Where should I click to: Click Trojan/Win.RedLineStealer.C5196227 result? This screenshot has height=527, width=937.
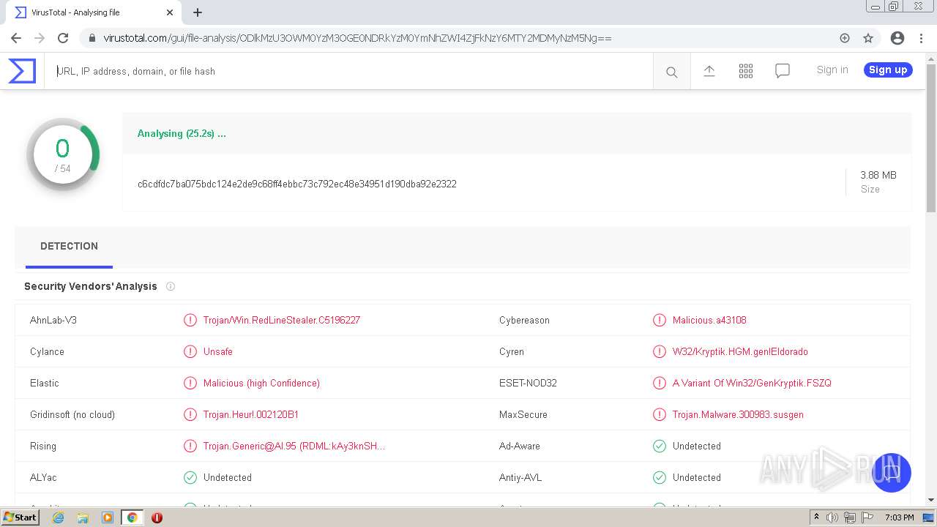pyautogui.click(x=282, y=320)
